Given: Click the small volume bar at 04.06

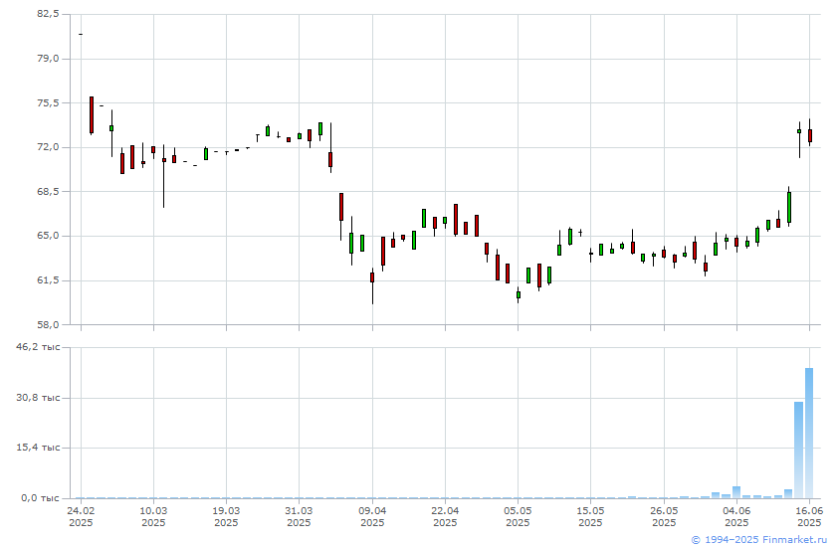Looking at the screenshot, I should (736, 492).
